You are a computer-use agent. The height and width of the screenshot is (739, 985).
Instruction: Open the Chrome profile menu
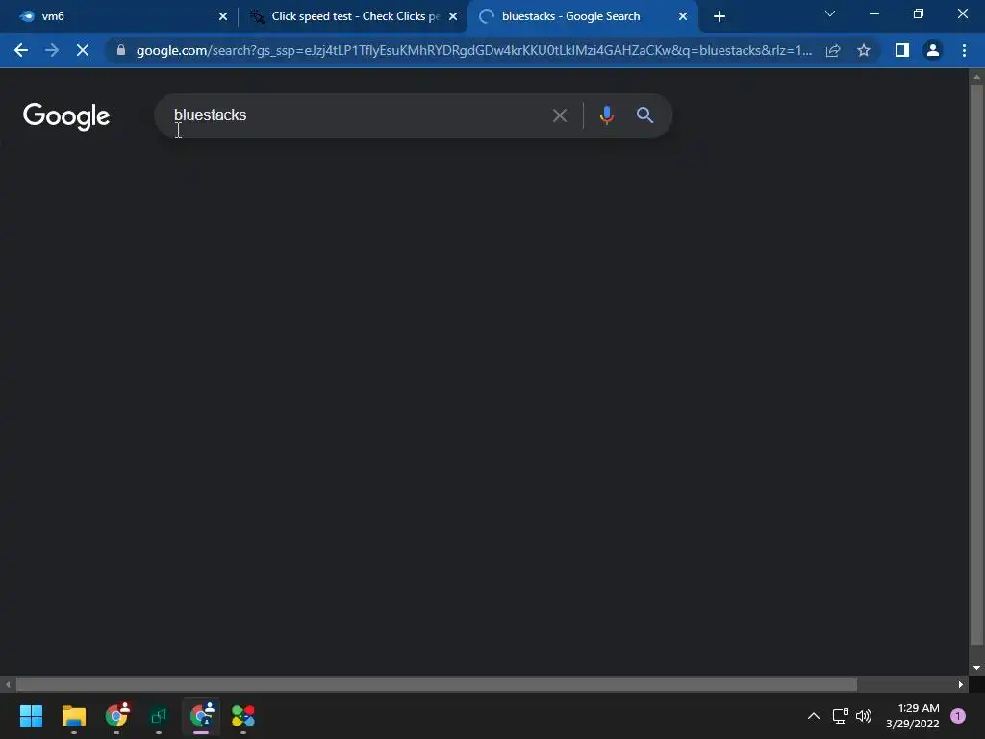[x=933, y=50]
